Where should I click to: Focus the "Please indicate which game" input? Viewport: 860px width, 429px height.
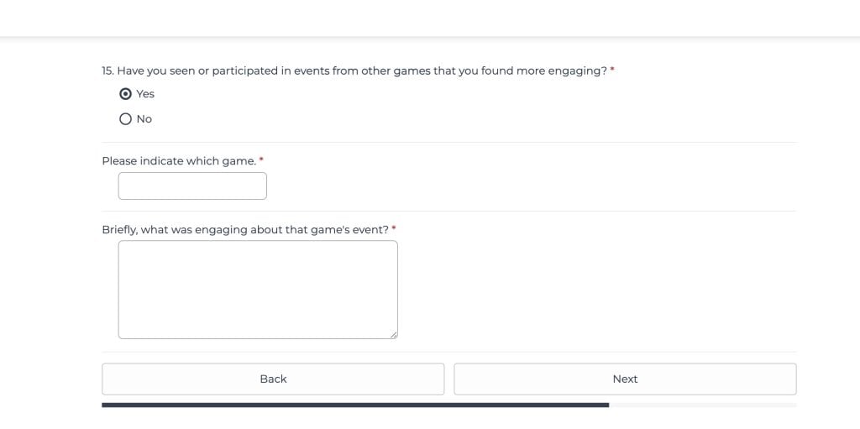click(192, 186)
